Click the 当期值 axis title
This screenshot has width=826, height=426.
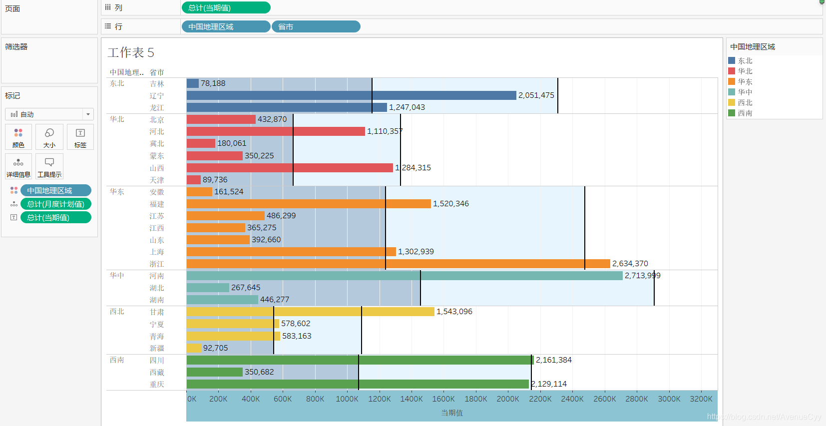click(x=452, y=413)
